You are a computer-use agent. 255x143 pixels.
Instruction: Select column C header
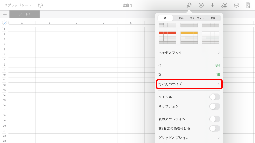click(76, 23)
